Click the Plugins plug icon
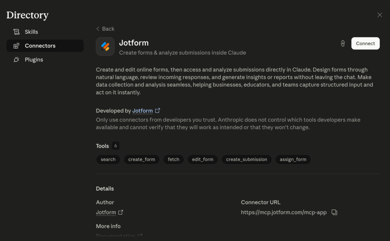This screenshot has width=390, height=241. (16, 60)
